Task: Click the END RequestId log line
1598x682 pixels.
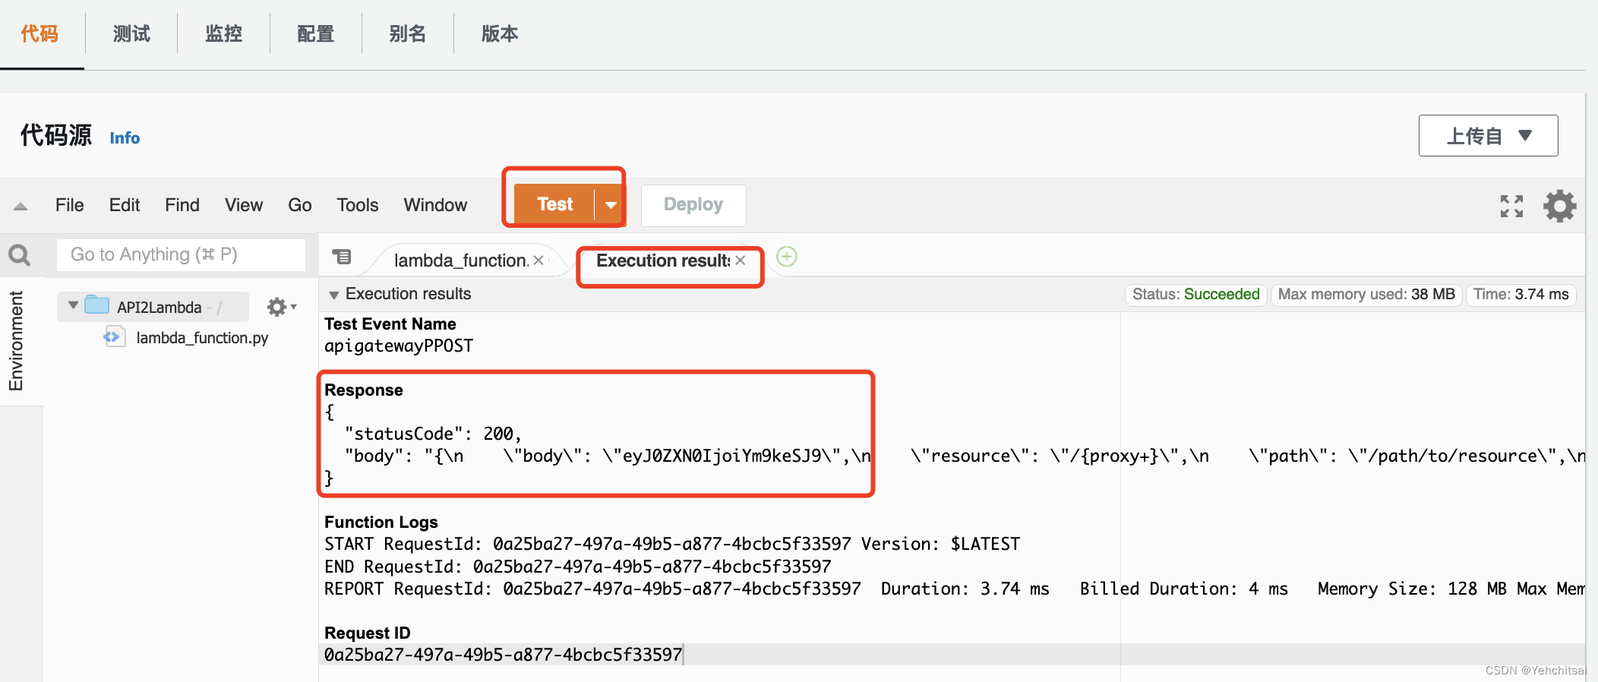Action: [578, 567]
